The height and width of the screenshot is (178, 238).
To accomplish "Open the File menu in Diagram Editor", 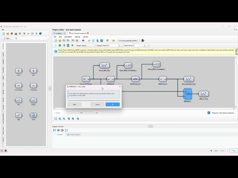I will [x=55, y=37].
